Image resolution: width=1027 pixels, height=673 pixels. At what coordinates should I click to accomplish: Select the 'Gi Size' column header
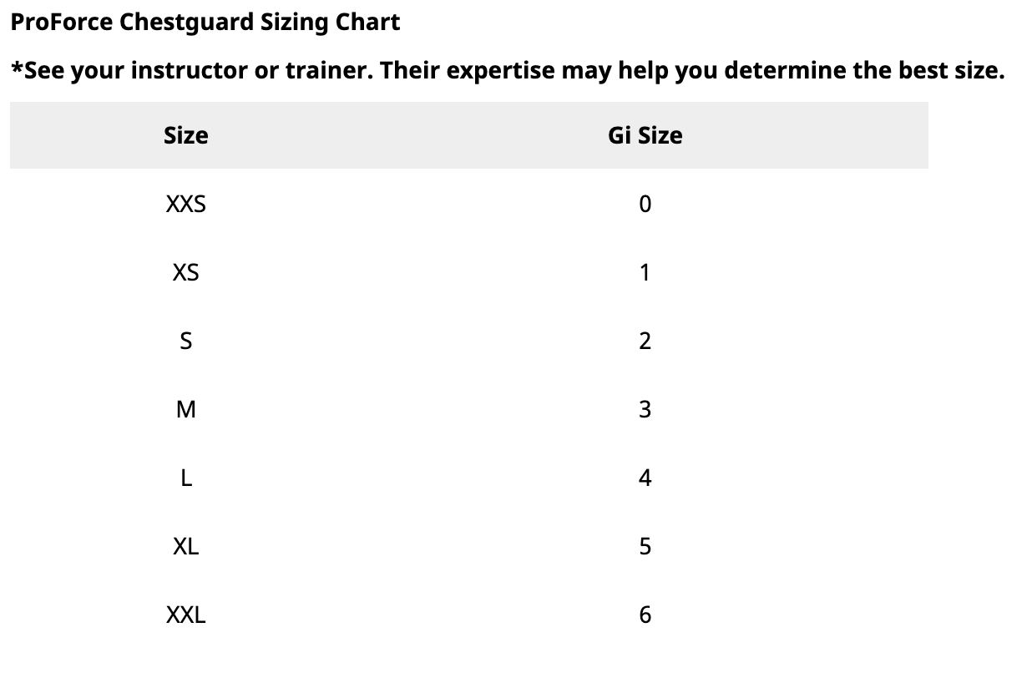[x=645, y=135]
